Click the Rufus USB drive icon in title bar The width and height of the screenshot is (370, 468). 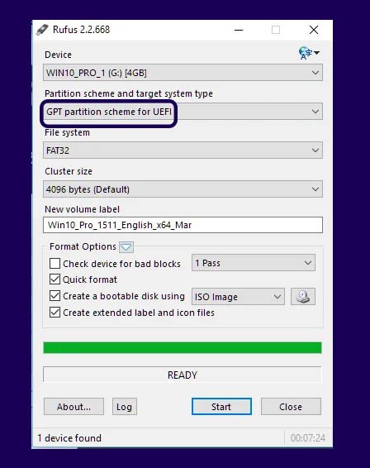click(42, 30)
